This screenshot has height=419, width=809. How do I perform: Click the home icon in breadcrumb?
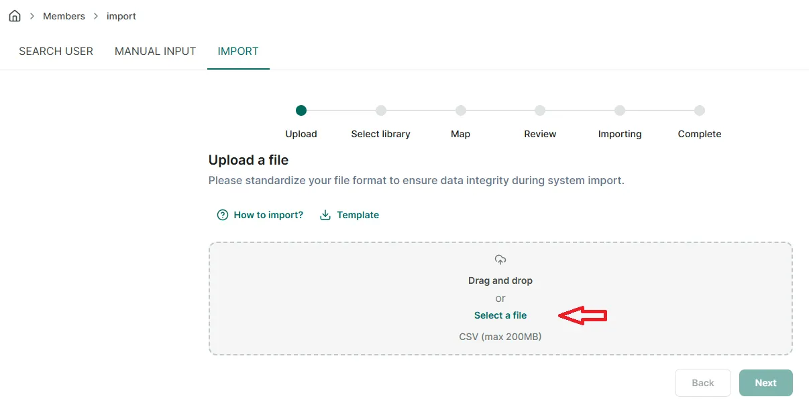[x=15, y=16]
